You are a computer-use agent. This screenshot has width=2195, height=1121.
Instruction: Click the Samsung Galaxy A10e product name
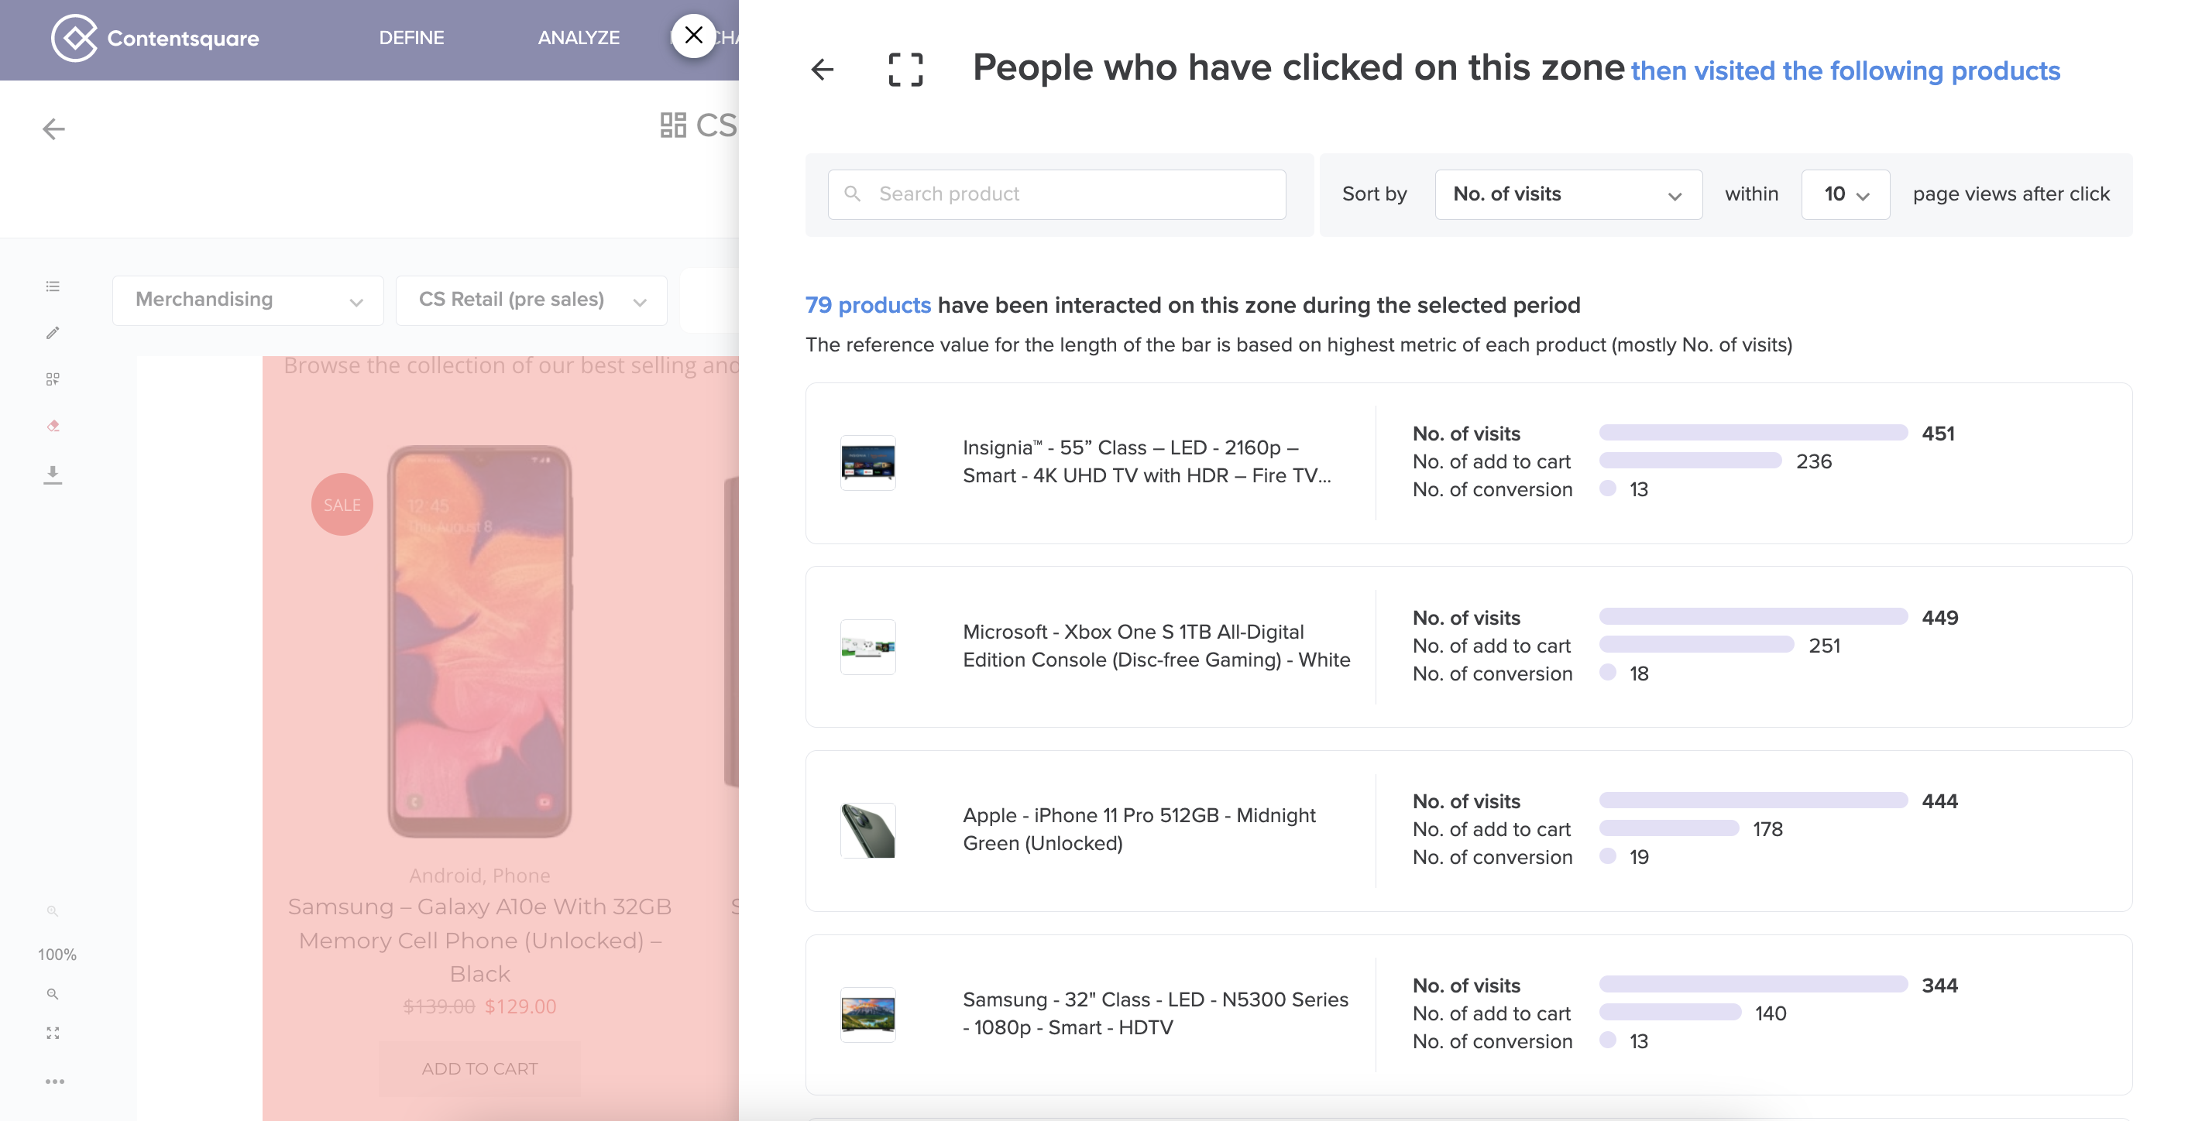pos(479,940)
